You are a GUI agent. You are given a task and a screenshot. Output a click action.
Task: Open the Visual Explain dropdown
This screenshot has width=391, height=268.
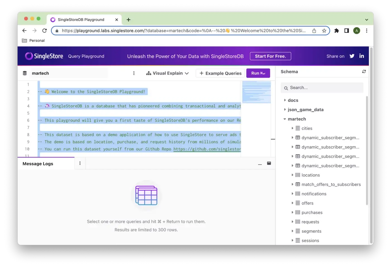pos(167,73)
